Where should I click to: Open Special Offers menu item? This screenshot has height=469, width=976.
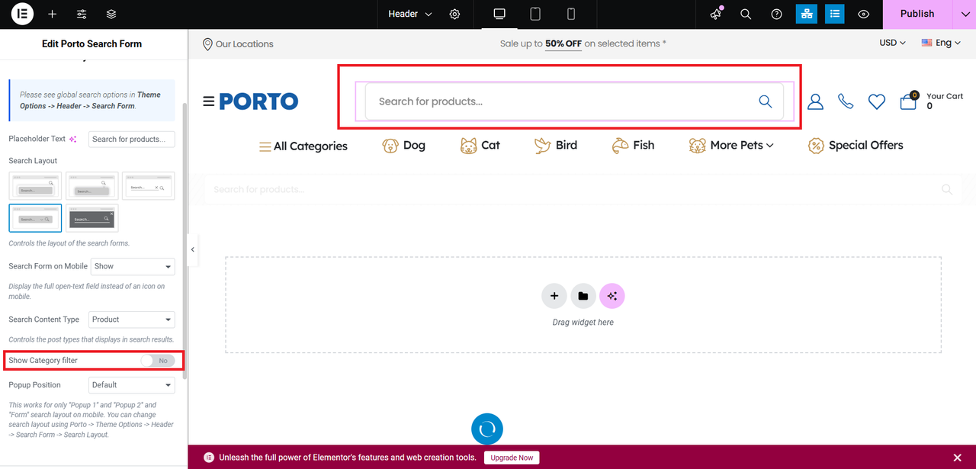(856, 145)
